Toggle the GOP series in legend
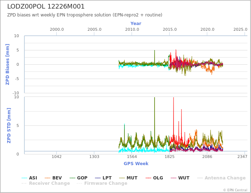This screenshot has height=193, width=251. pyautogui.click(x=79, y=178)
